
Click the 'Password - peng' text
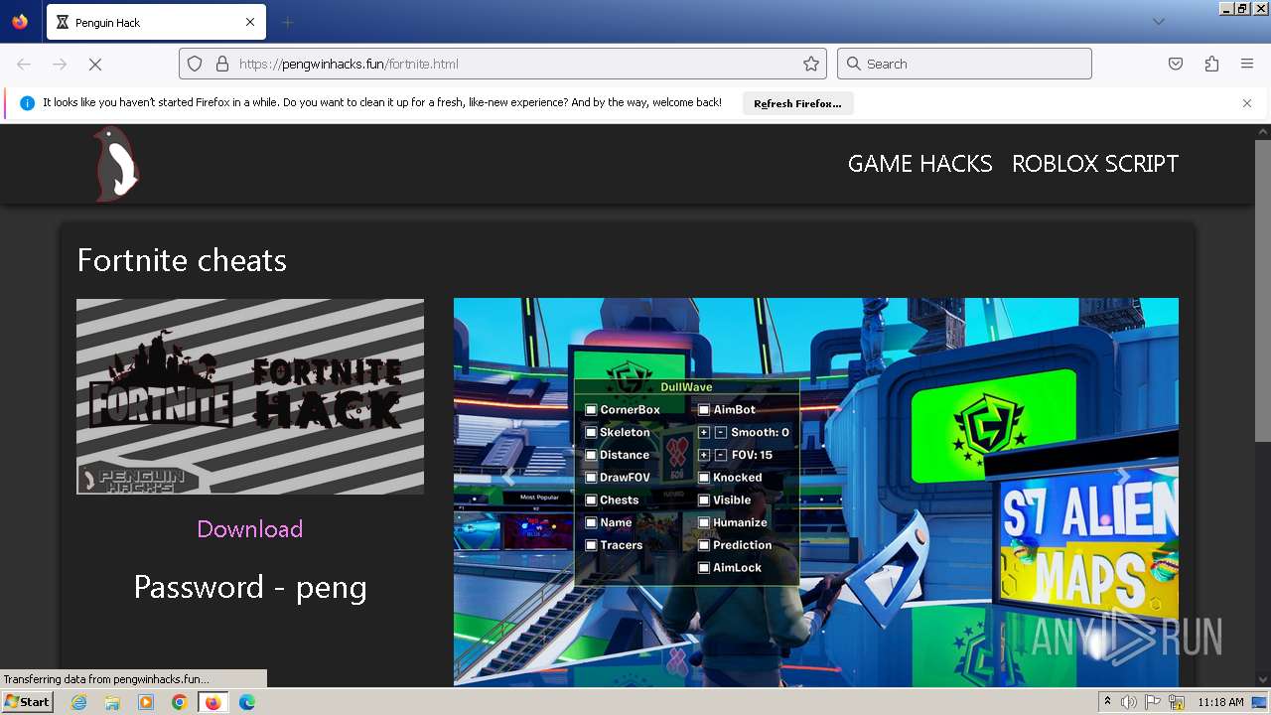250,587
